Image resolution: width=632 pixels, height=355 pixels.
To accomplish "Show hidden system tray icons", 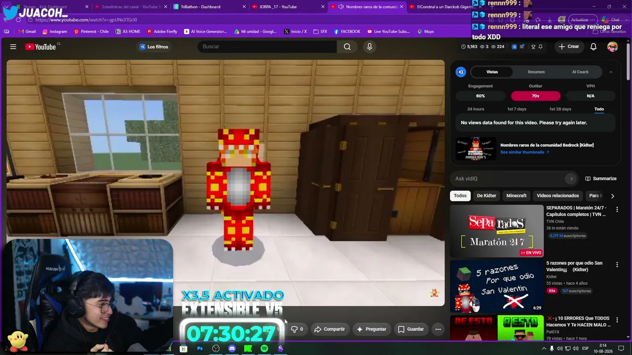I will click(x=544, y=349).
